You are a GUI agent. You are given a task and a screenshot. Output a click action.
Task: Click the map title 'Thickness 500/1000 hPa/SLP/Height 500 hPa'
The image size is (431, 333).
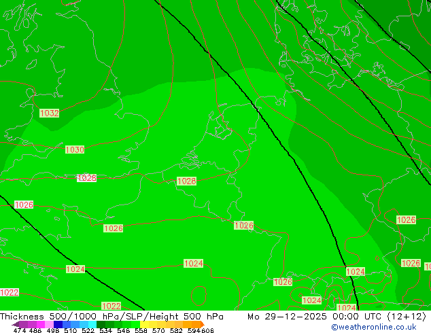tap(111, 317)
